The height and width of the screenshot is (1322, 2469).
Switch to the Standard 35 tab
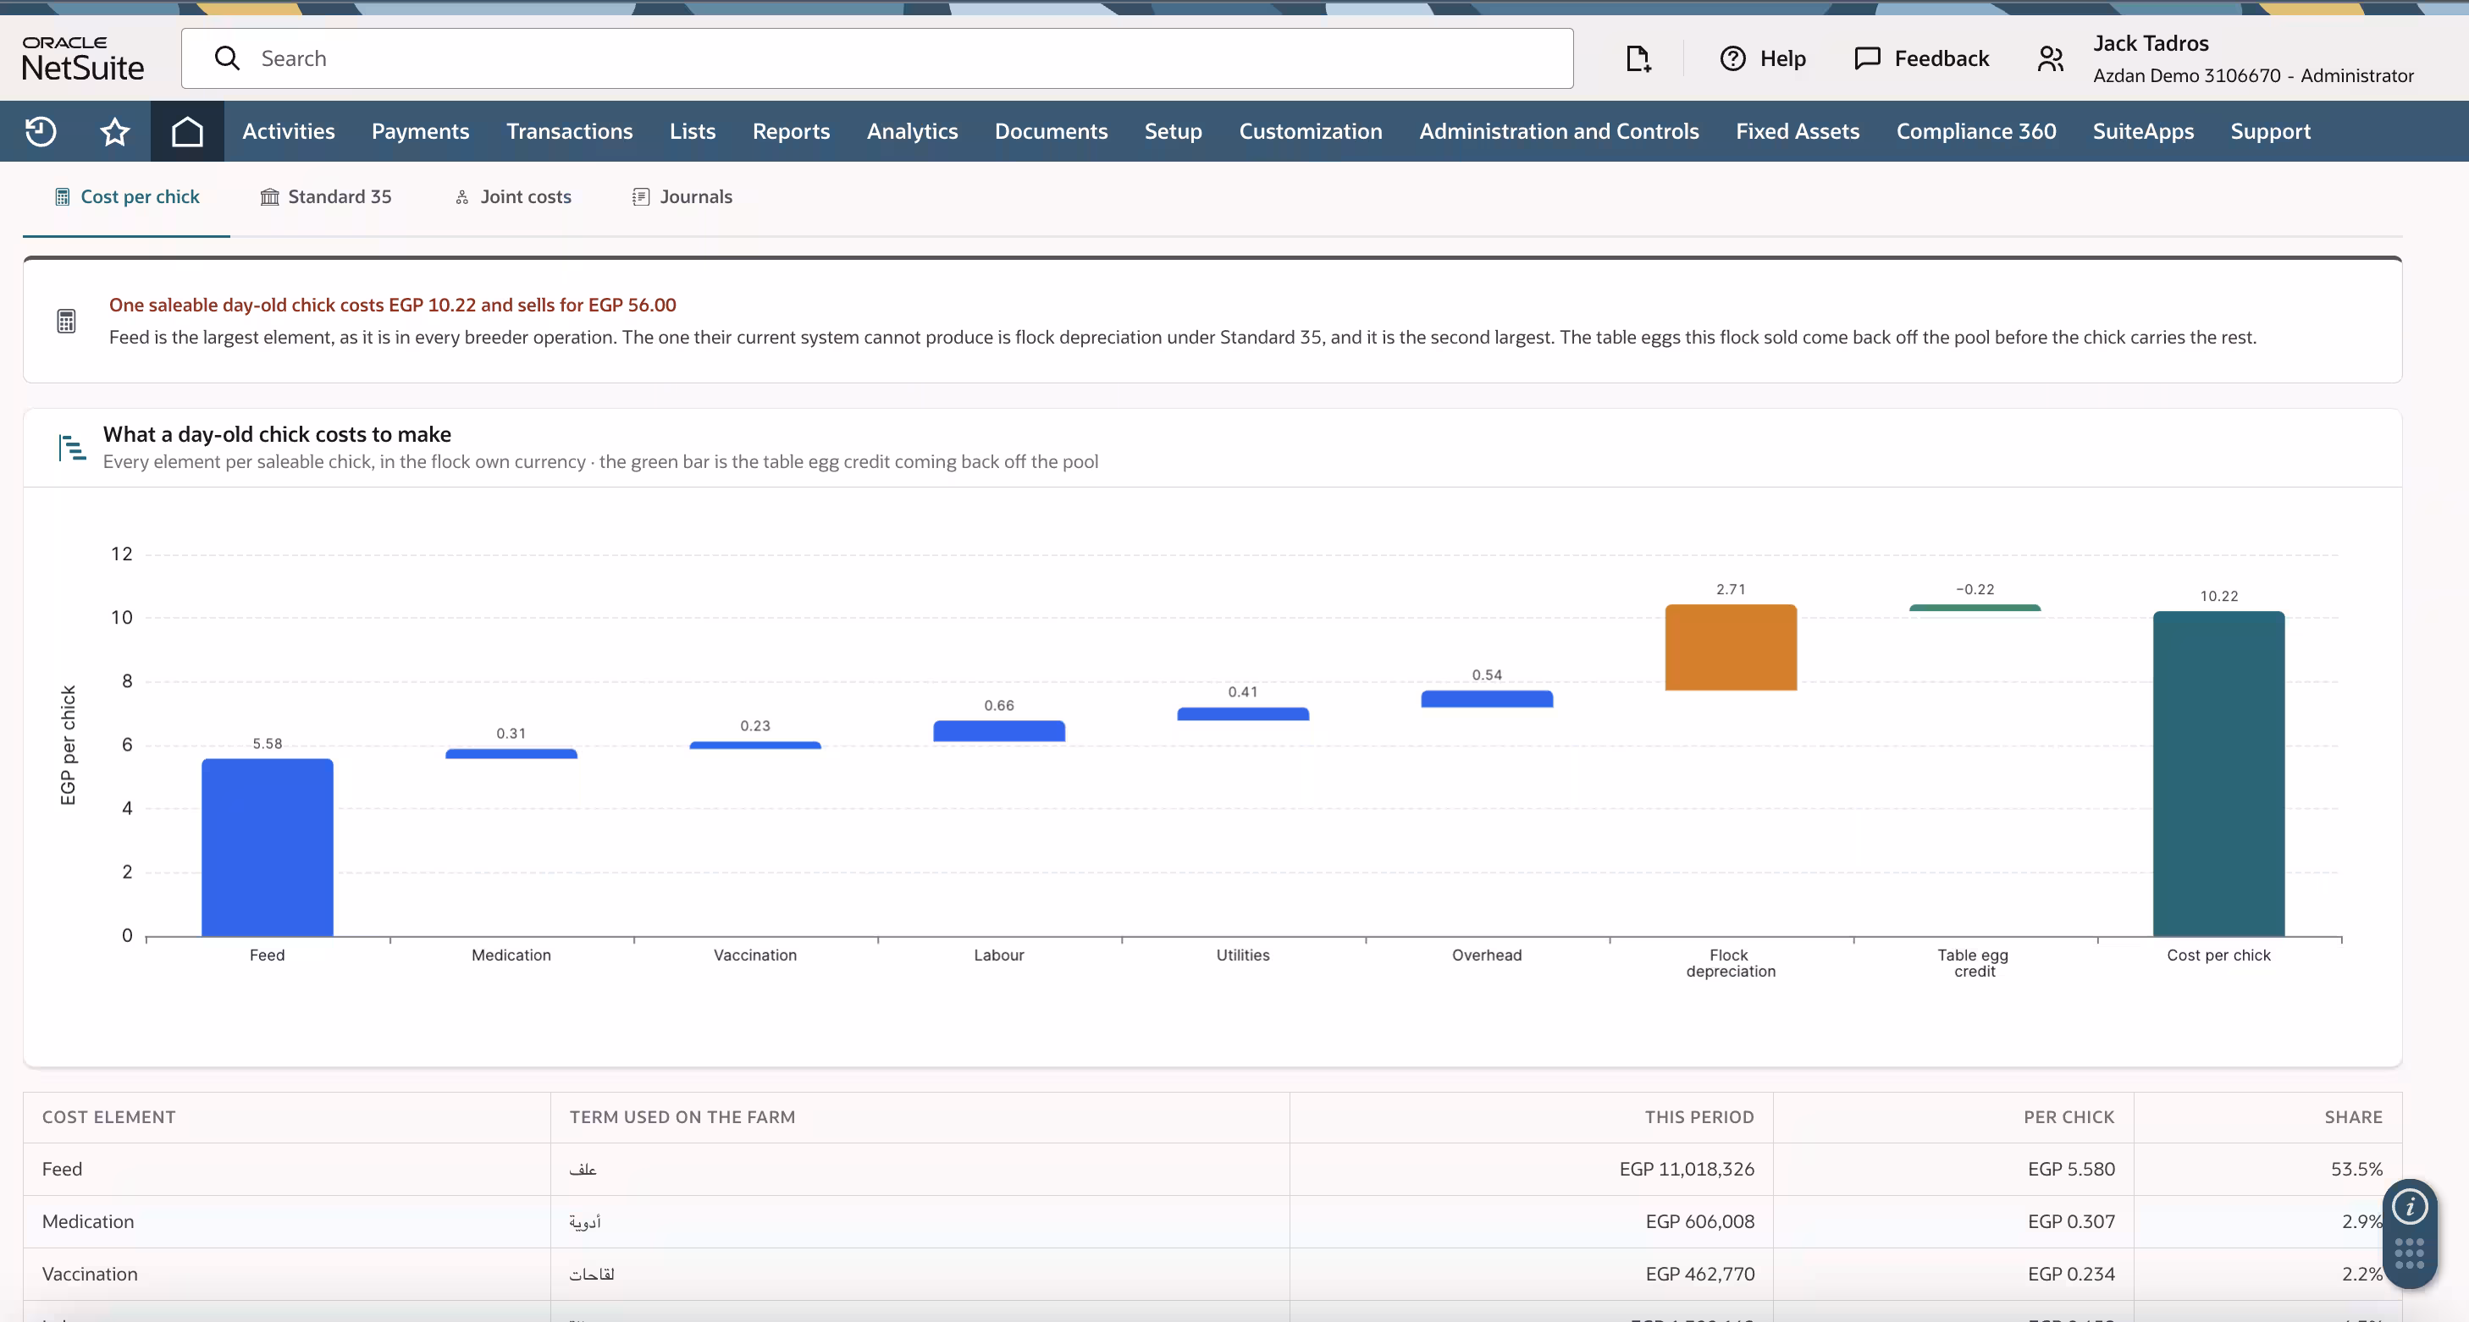[326, 196]
